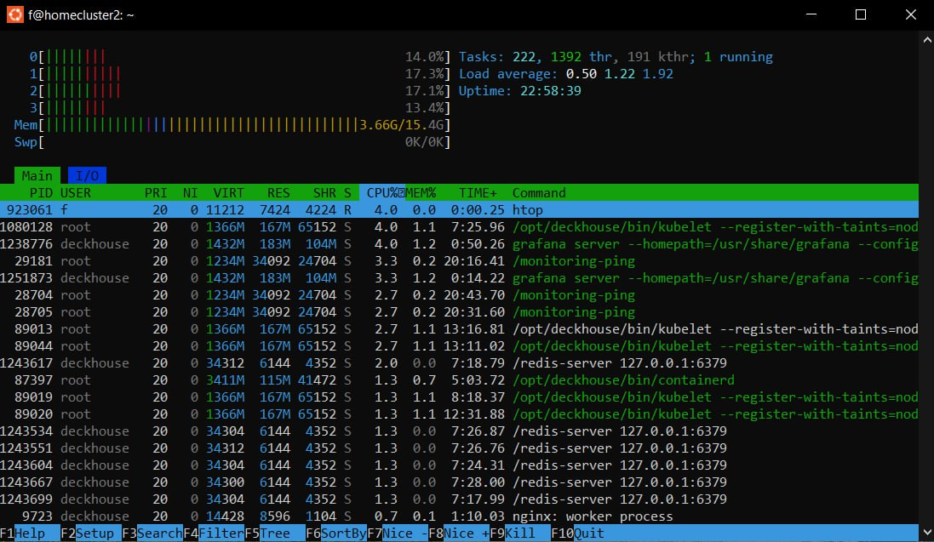Select nginx worker process PID 9723

coord(459,516)
